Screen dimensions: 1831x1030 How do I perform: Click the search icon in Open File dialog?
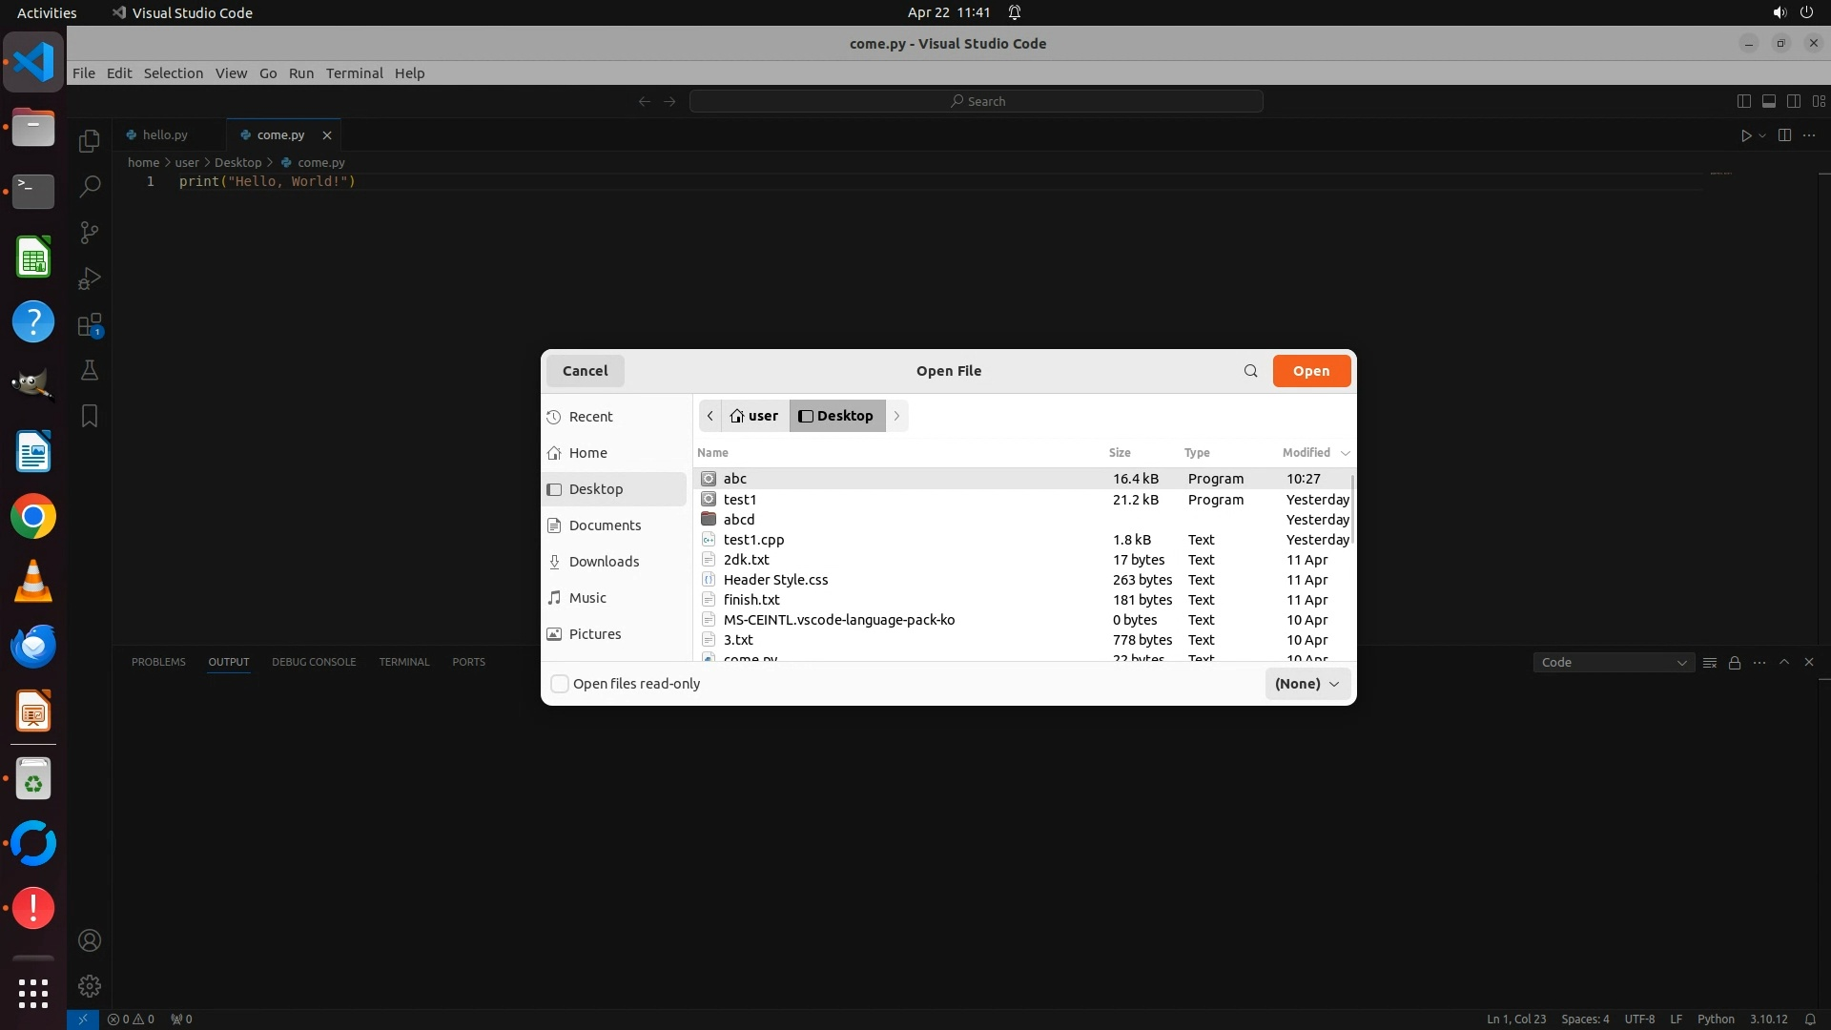pos(1250,371)
